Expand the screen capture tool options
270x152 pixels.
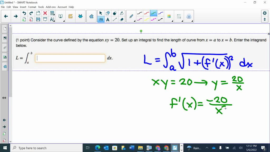point(64,21)
